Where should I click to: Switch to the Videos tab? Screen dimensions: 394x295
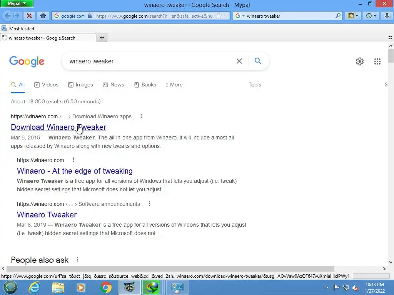tap(46, 85)
